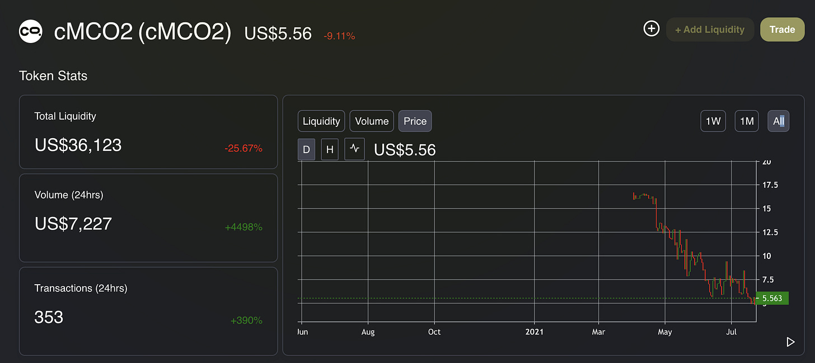Click the May label on time axis

point(665,332)
